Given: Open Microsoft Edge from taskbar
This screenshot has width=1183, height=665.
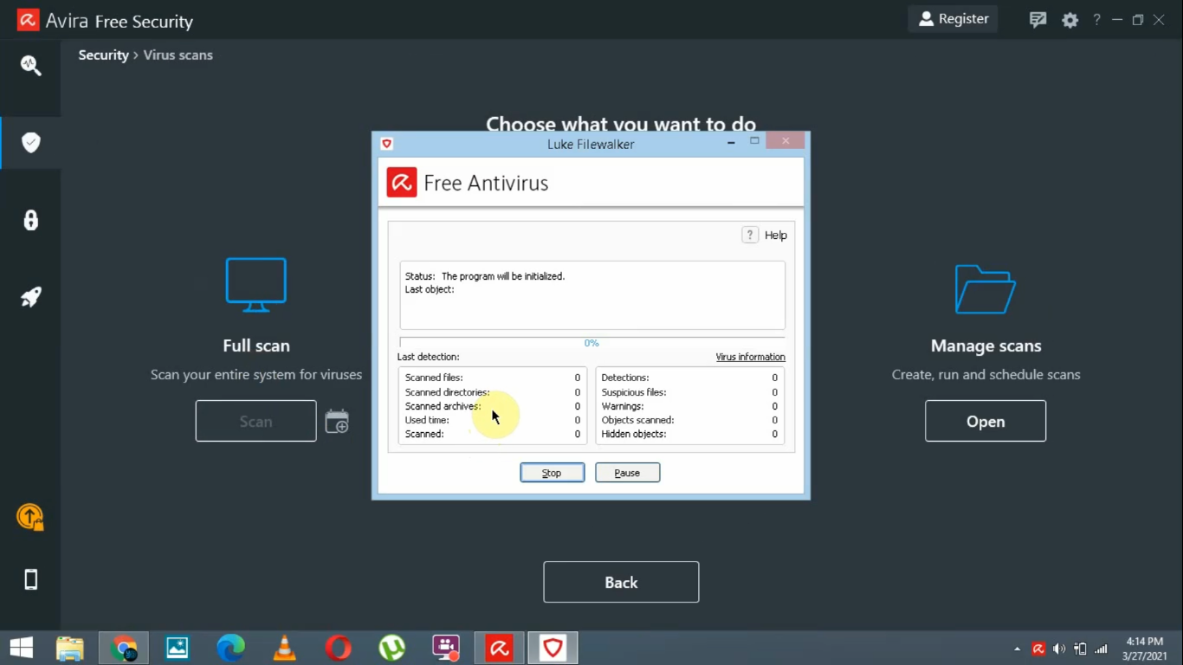Looking at the screenshot, I should (x=230, y=648).
